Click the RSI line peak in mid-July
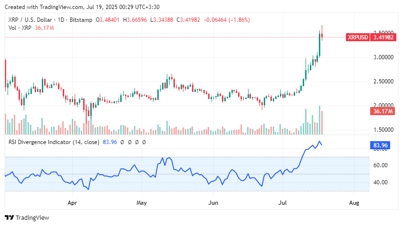The image size is (403, 226). [319, 142]
